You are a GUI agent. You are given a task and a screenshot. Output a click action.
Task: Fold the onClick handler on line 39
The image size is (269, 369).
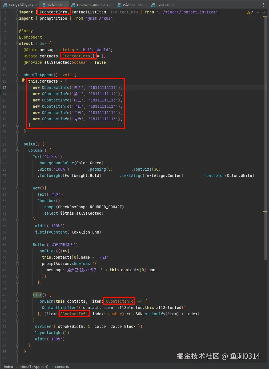point(18,251)
